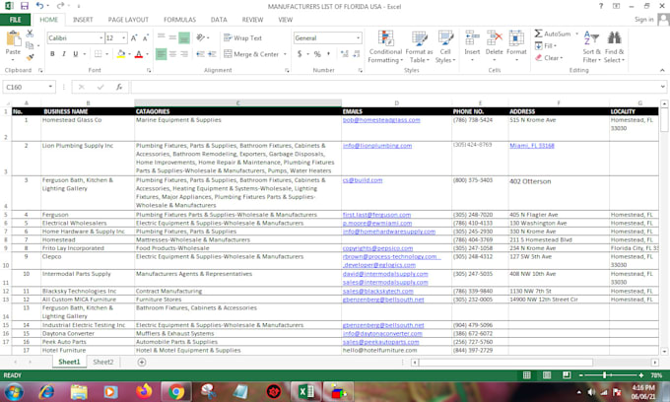This screenshot has width=670, height=402.
Task: Click the Paste clipboard icon
Action: point(13,39)
